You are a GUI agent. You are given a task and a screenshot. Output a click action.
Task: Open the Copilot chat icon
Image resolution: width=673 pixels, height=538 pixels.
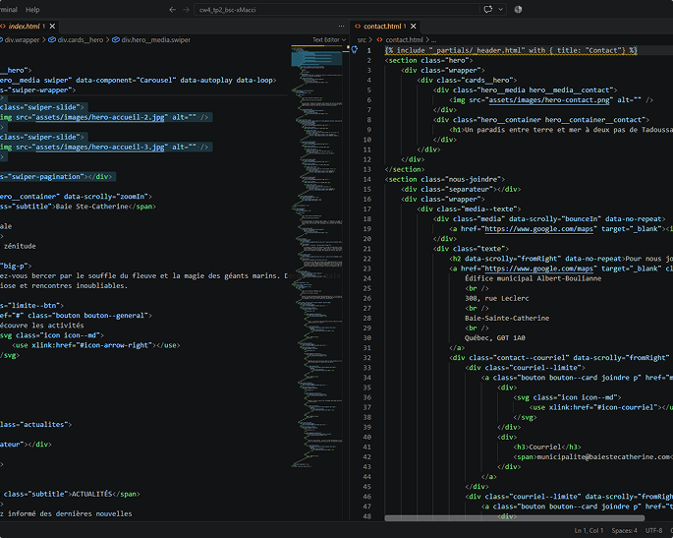(488, 10)
